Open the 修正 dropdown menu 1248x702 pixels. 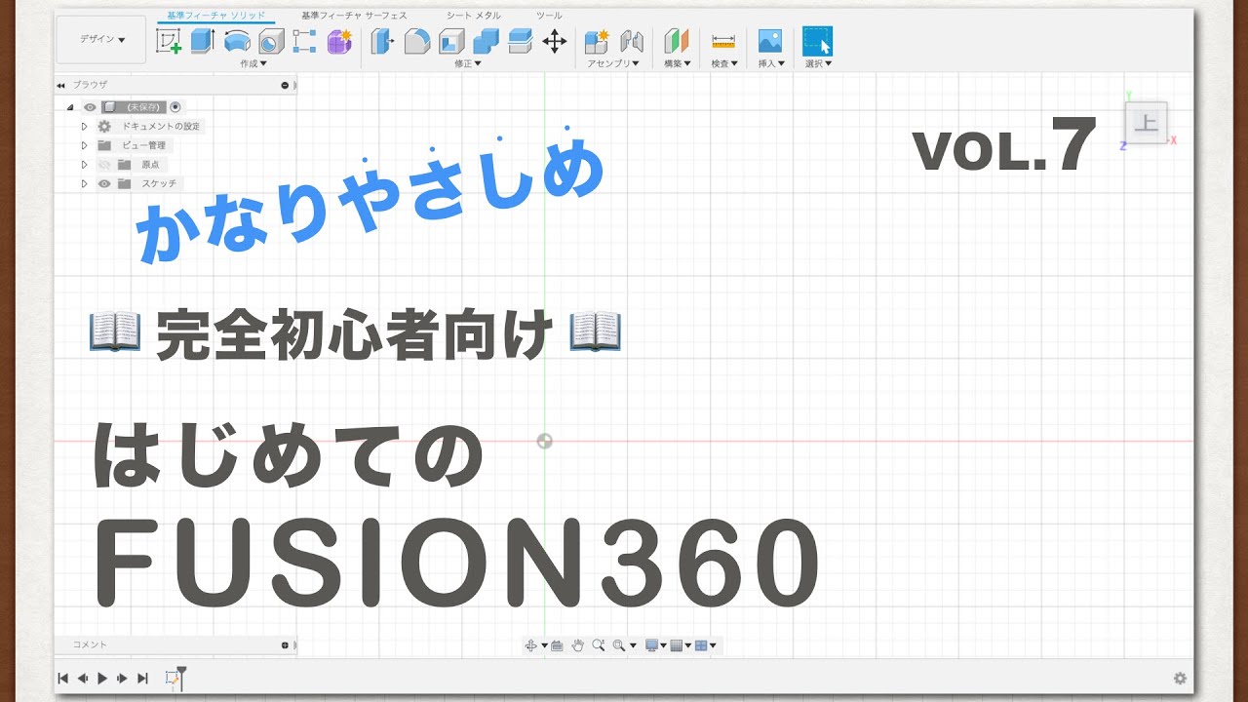[x=468, y=63]
